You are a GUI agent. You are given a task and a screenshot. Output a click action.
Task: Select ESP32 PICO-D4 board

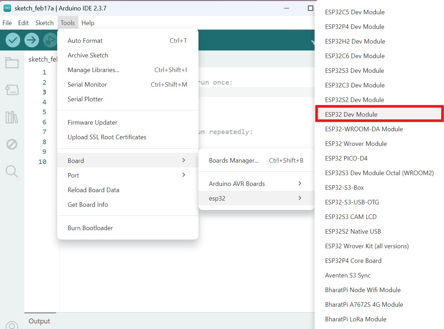[x=379, y=158]
